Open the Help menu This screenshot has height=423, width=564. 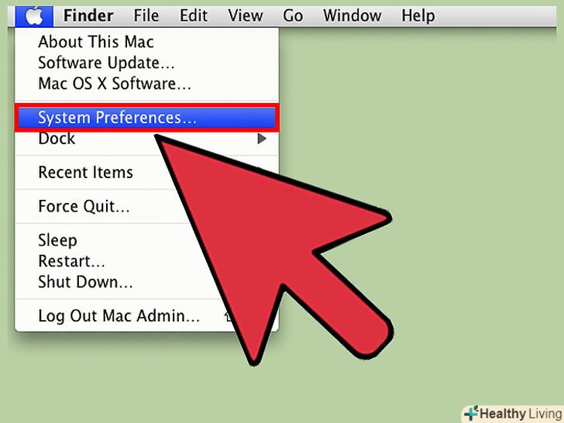click(418, 15)
